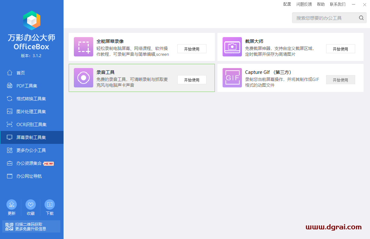Click 联系我们 contact link
Viewport: 370px width, 239px height.
coord(338,4)
